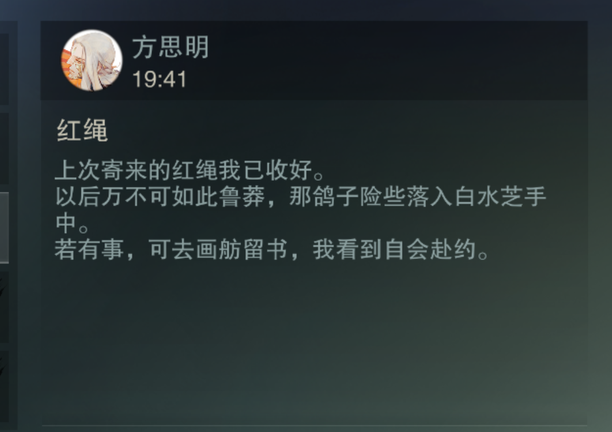612x432 pixels.
Task: Click 方思明's round avatar portrait
Action: (92, 61)
